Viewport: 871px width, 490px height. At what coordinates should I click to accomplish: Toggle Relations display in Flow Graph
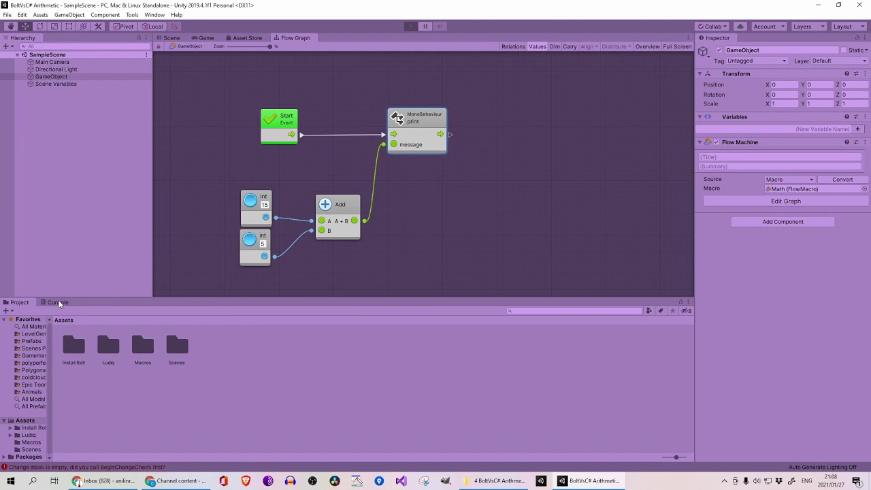tap(513, 46)
